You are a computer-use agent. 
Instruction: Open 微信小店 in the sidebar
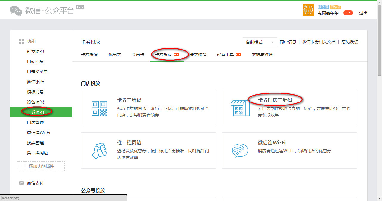[x=35, y=82]
